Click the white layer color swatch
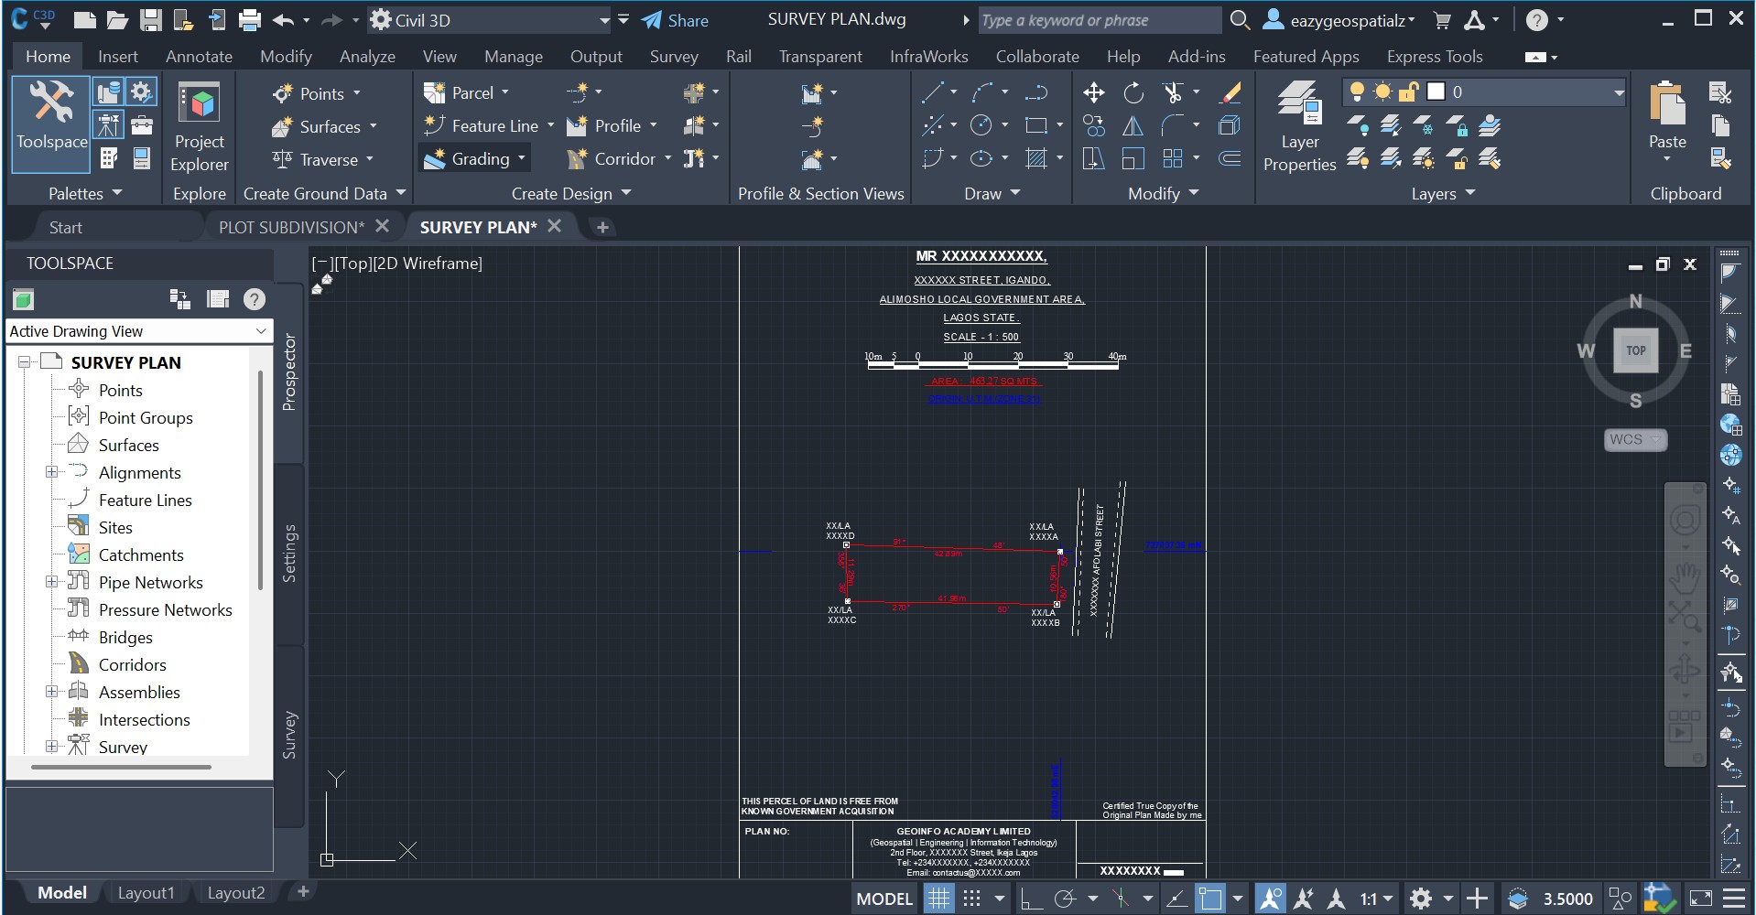This screenshot has width=1756, height=915. tap(1436, 91)
